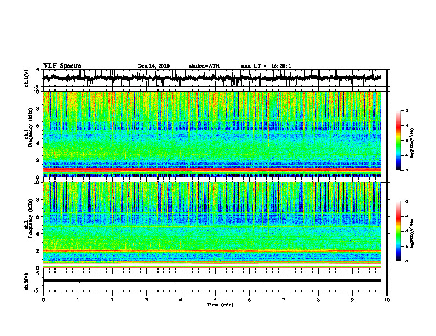
Task: Click time-axis tick label '0'
Action: [43, 300]
